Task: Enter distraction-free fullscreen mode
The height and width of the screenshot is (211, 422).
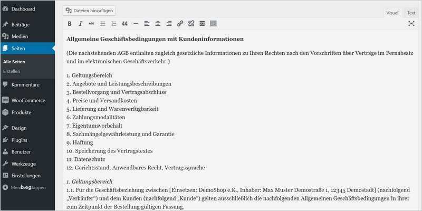Action: tap(411, 24)
